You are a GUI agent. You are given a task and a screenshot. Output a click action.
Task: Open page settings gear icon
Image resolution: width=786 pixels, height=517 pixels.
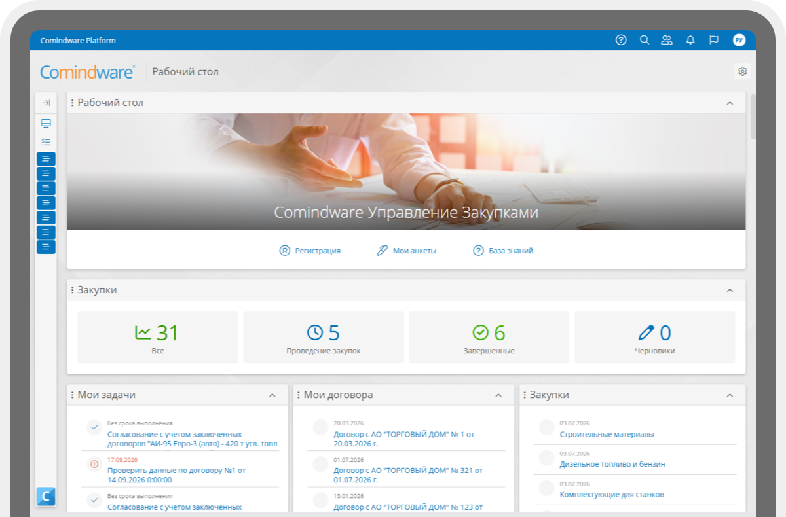coord(742,71)
